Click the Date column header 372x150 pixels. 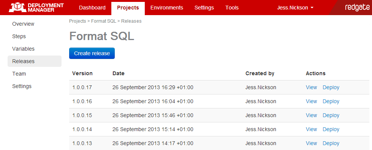(119, 73)
